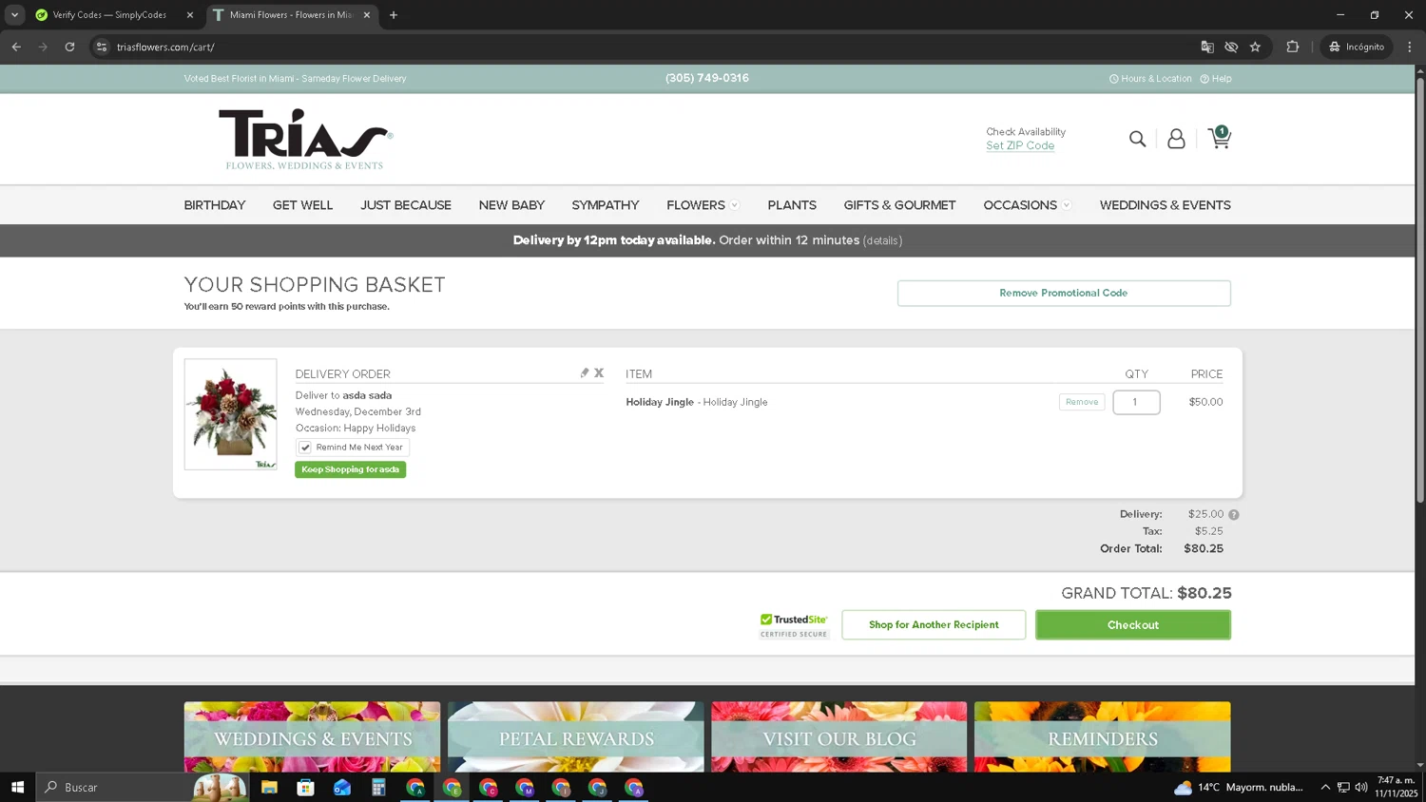Viewport: 1426px width, 802px height.
Task: Open Petal Rewards banner image
Action: pos(576,737)
